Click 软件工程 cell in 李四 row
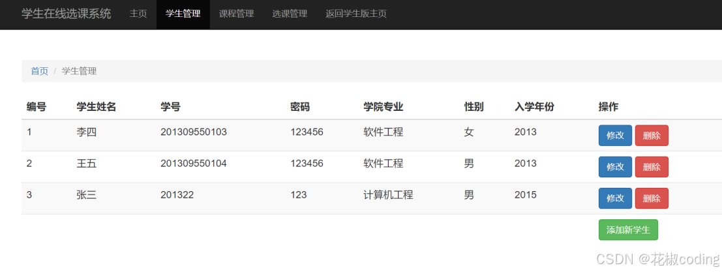Viewport: 722px width, 272px height. click(x=383, y=132)
